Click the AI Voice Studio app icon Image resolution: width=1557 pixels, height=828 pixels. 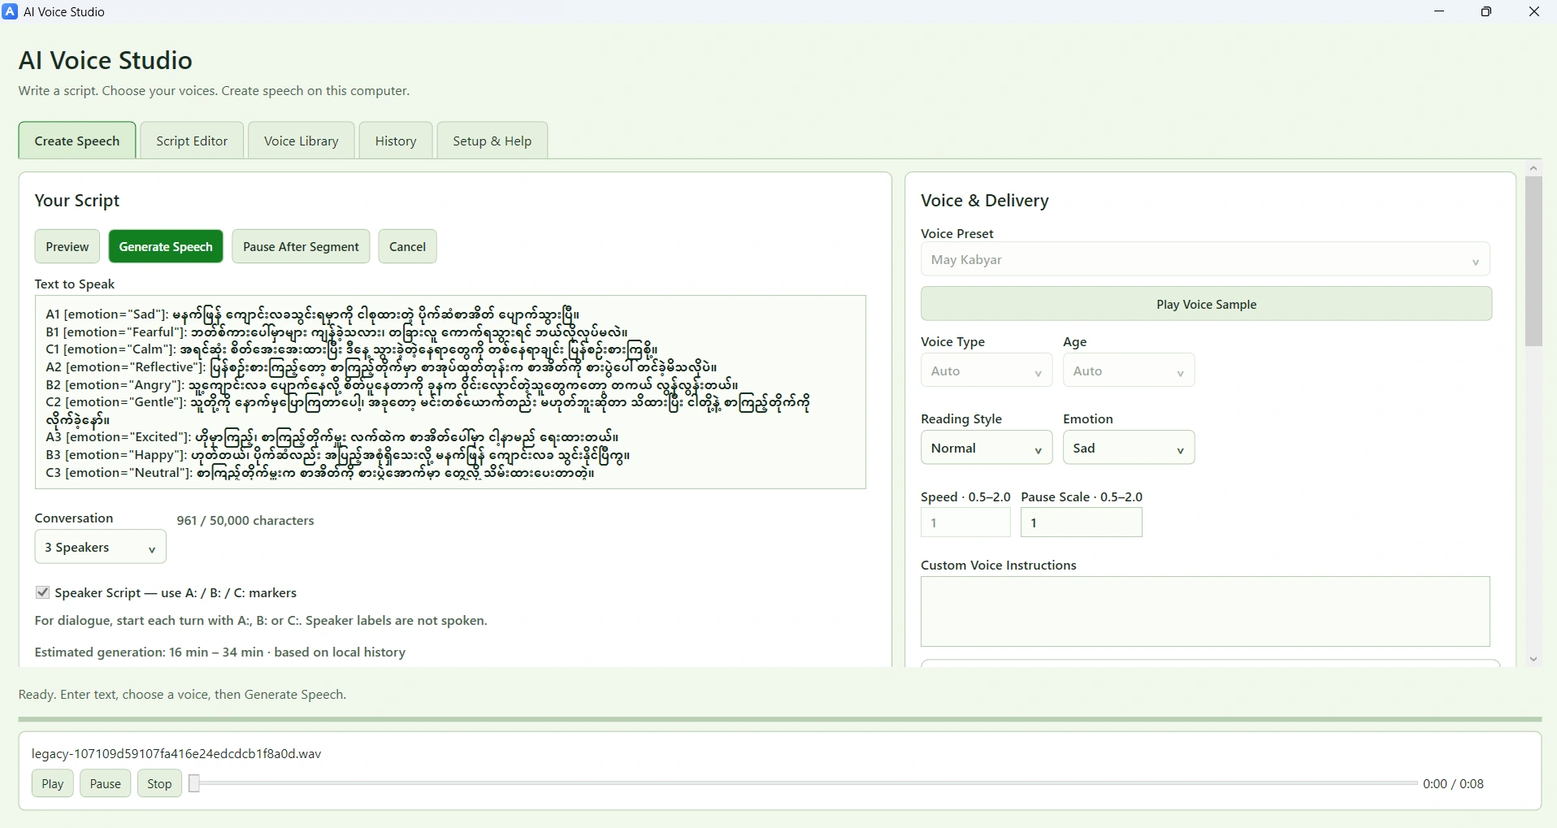pos(11,12)
